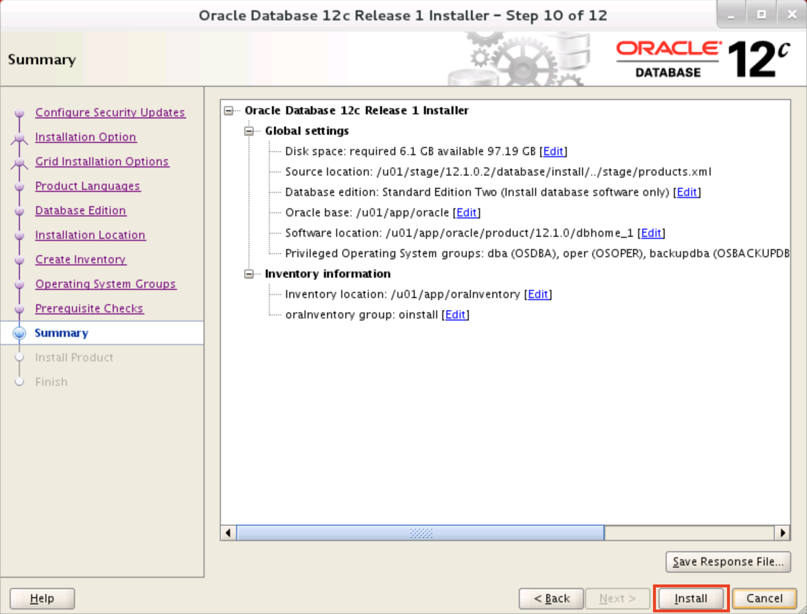
Task: Open the Configure Security Updates step
Action: pyautogui.click(x=110, y=112)
